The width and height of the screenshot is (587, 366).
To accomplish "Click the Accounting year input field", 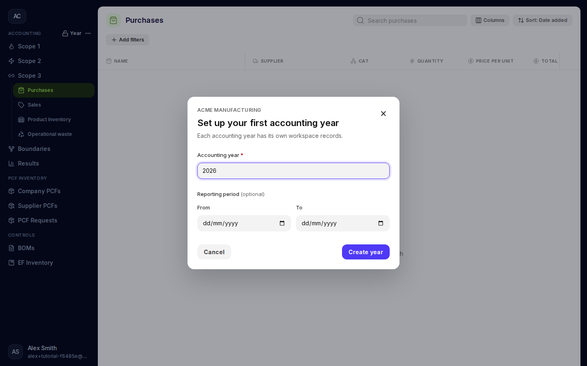I will (x=293, y=171).
